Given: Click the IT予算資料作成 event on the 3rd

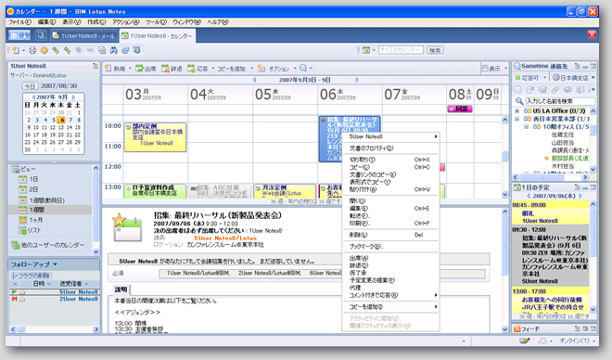Looking at the screenshot, I should 155,190.
